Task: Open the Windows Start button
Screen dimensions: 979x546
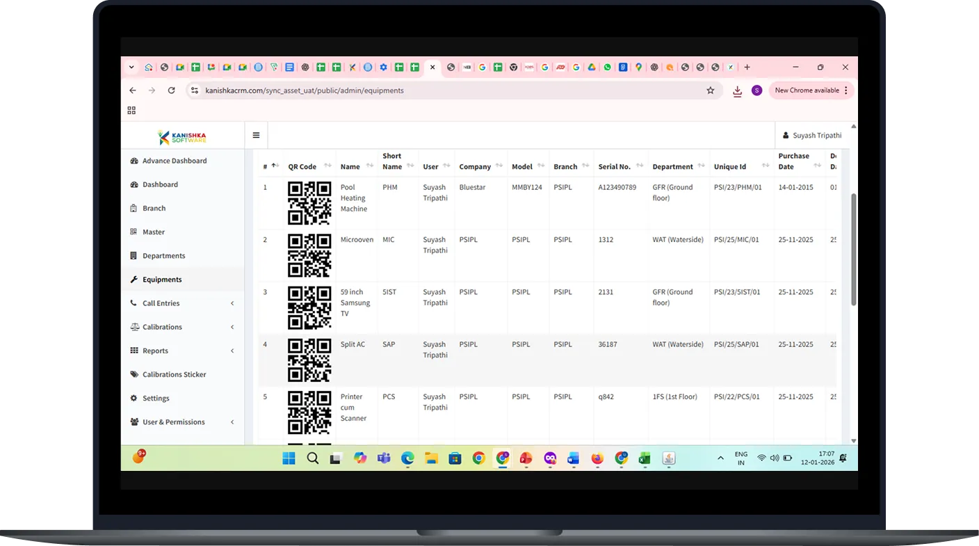Action: point(289,458)
